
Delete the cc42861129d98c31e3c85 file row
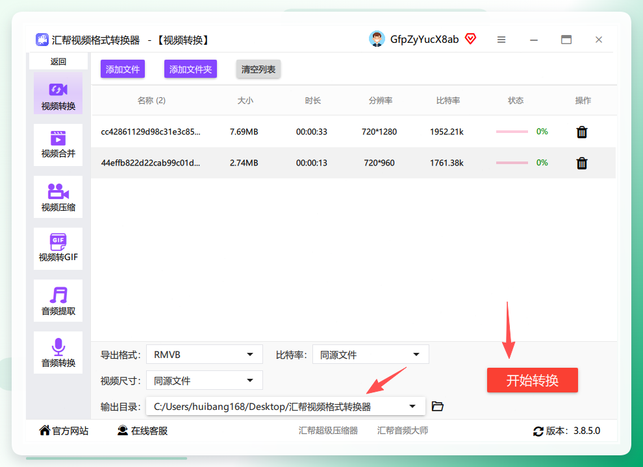point(581,132)
